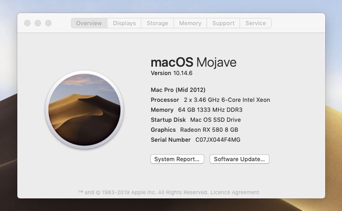The width and height of the screenshot is (342, 211).
Task: Switch to the Displays tab
Action: 125,23
